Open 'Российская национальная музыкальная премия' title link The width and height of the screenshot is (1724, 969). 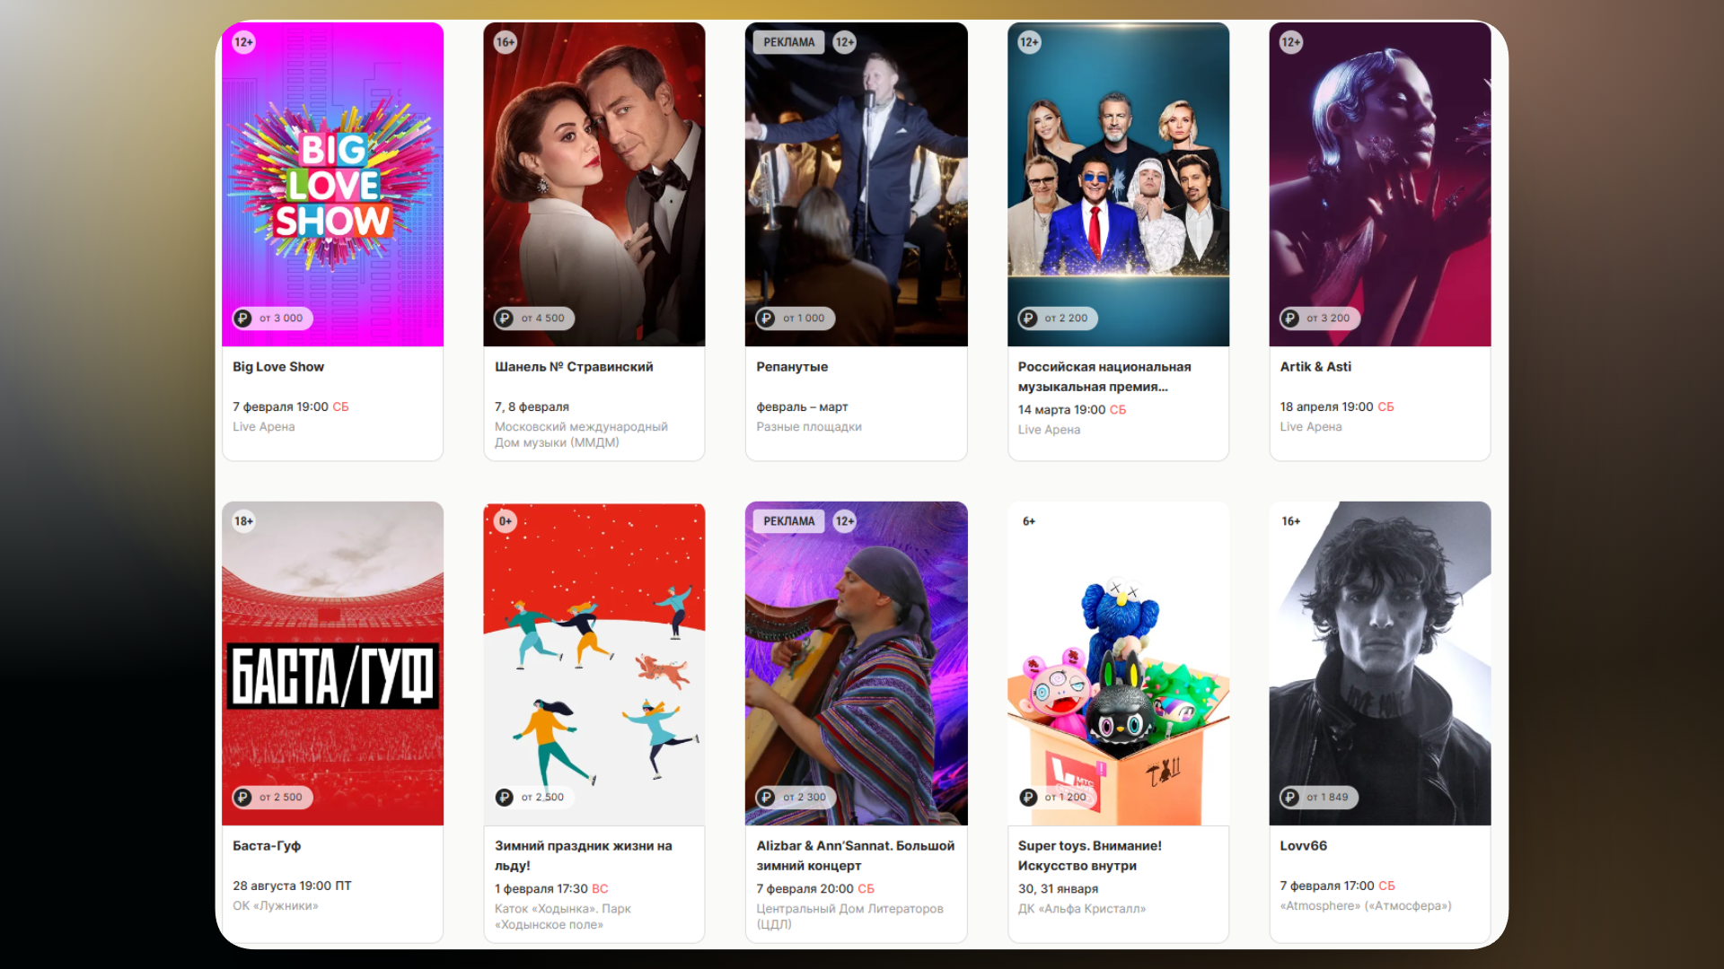pyautogui.click(x=1104, y=377)
